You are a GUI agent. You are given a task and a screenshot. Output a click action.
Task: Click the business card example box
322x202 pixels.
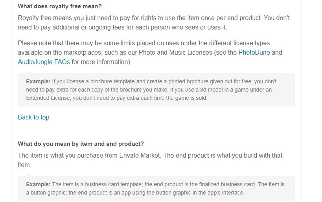coord(156,189)
